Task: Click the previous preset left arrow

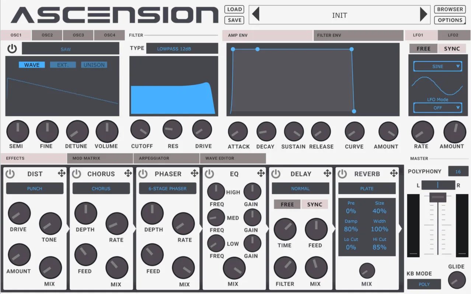Action: (256, 15)
